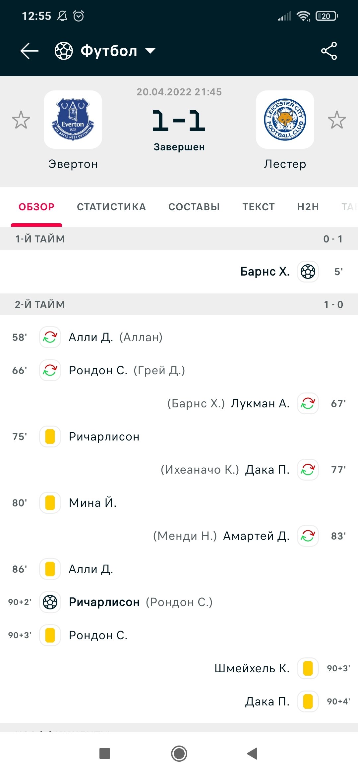
Task: Open the ТЕКСТ tab
Action: tap(259, 207)
